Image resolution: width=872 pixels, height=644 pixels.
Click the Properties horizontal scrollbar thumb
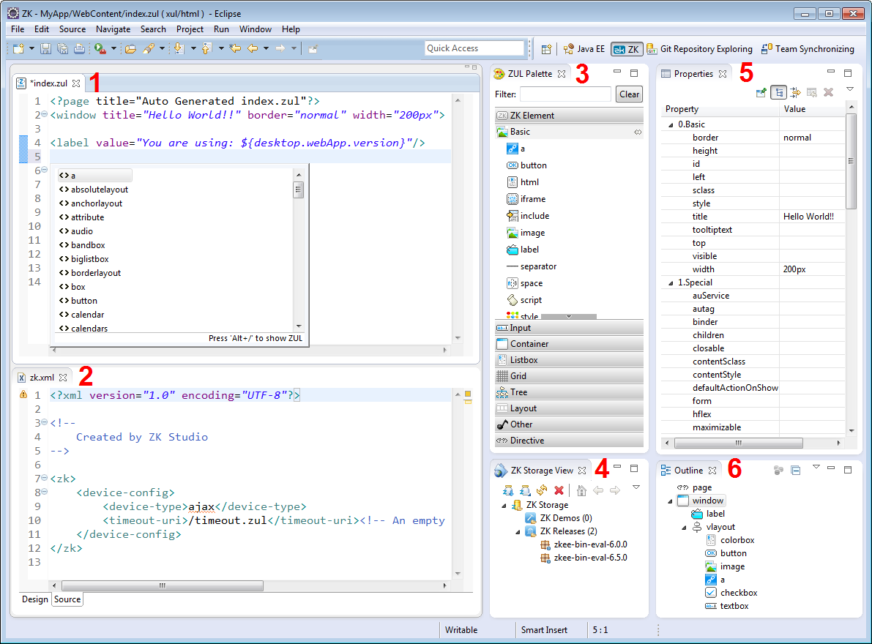pyautogui.click(x=739, y=443)
